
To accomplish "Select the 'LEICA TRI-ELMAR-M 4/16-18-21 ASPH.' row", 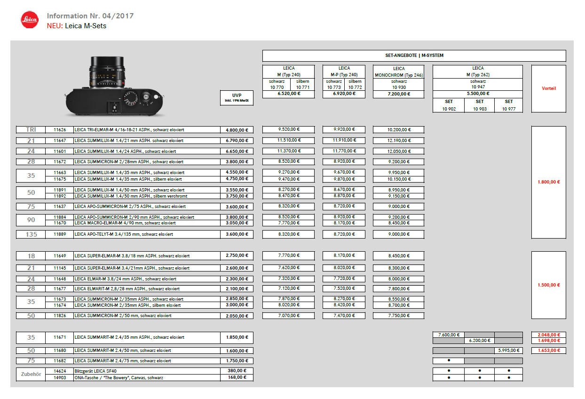I will [x=134, y=129].
